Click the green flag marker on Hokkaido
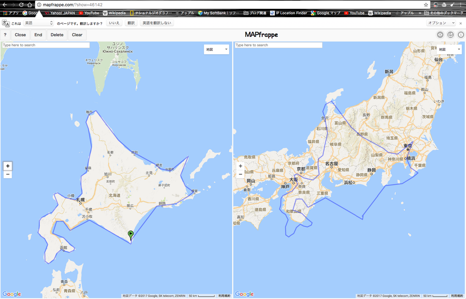This screenshot has height=299, width=466. [131, 235]
